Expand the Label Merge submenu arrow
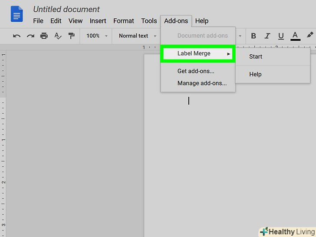 (x=228, y=54)
